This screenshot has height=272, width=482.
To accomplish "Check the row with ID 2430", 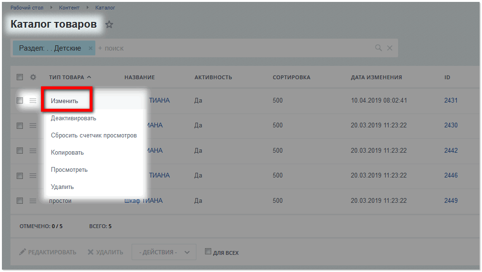I will pos(20,126).
